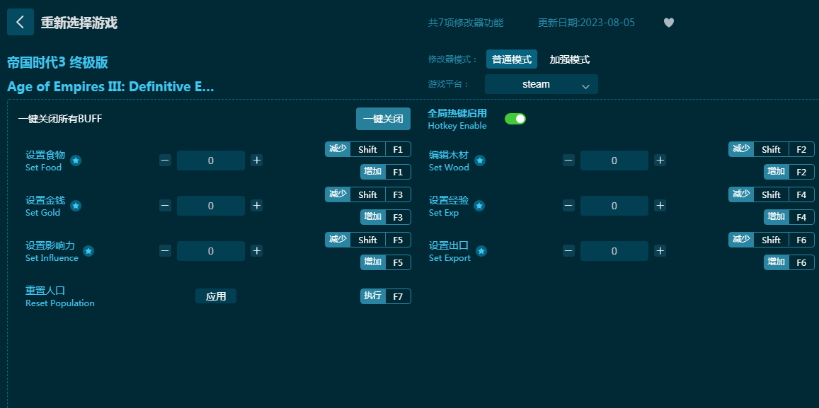Click the Shift F5 decrease hotkey for Influence
Image resolution: width=819 pixels, height=408 pixels.
368,240
